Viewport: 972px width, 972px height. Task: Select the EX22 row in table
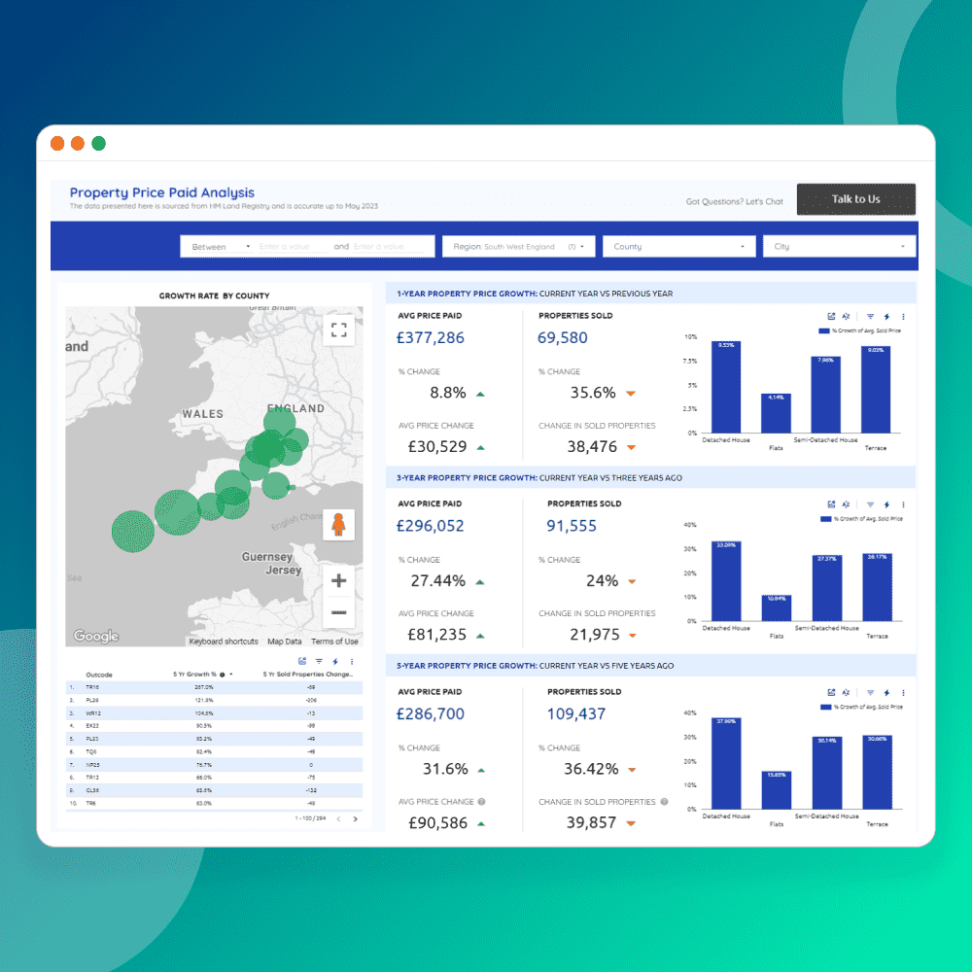click(215, 725)
